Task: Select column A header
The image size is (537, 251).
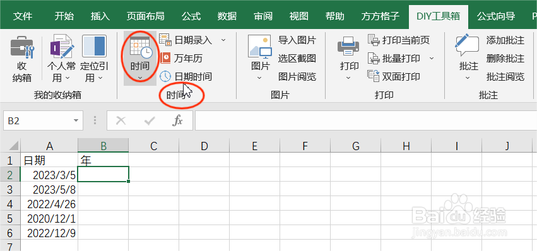Action: tap(50, 146)
